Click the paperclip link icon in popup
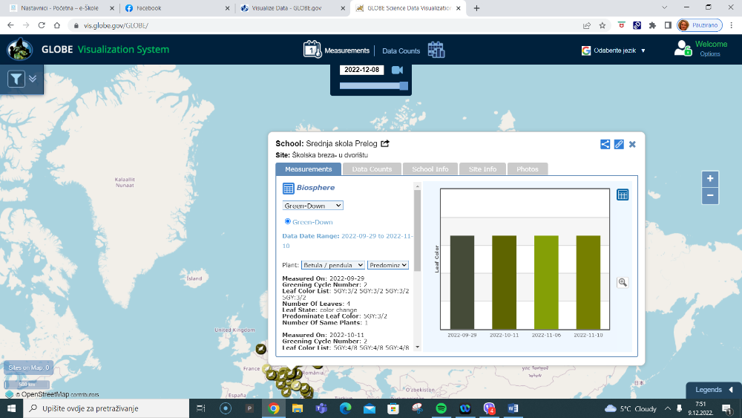Viewport: 742px width, 418px height. tap(619, 144)
